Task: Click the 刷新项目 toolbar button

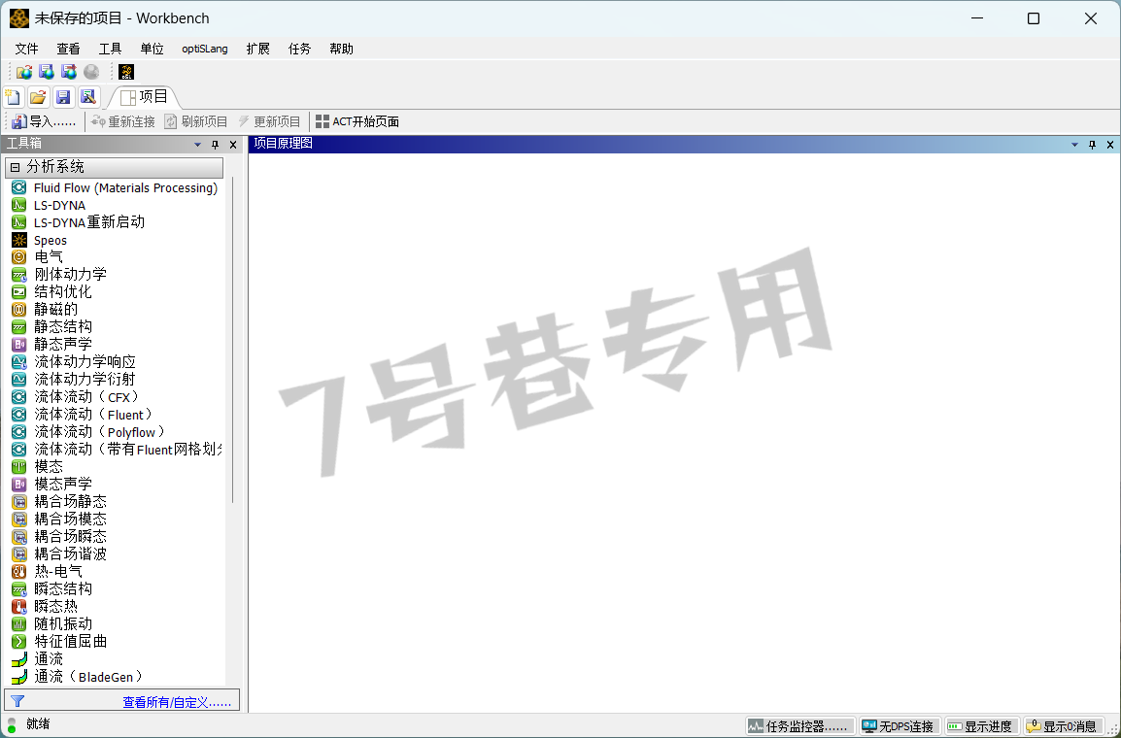Action: (x=196, y=121)
